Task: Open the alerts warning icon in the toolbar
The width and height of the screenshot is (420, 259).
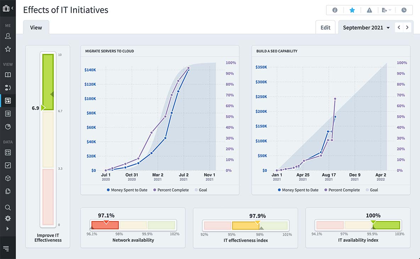Action: pos(369,10)
